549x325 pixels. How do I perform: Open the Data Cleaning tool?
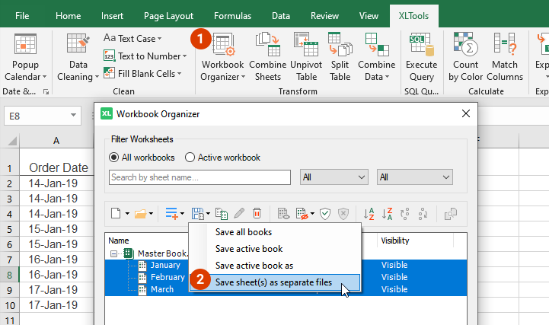(x=78, y=57)
